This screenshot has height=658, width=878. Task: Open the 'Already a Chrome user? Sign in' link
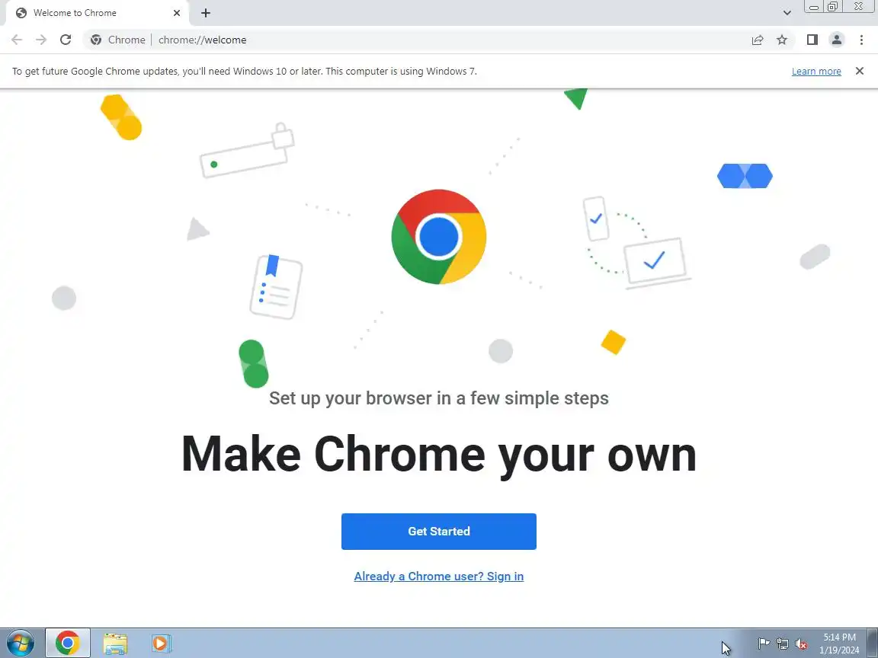click(x=438, y=577)
